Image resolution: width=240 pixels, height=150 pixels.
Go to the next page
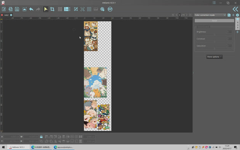click(187, 15)
